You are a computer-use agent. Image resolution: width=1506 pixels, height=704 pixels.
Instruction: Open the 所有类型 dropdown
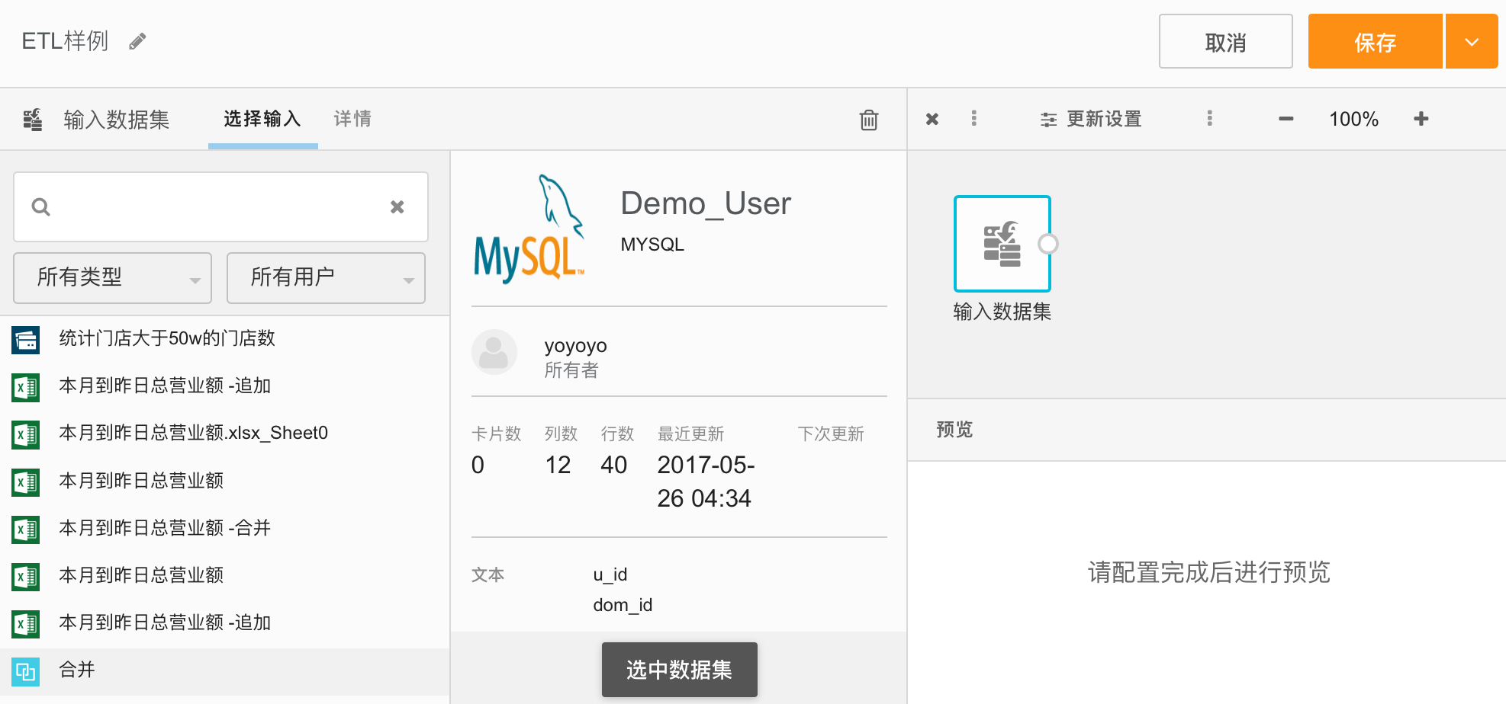click(x=113, y=278)
